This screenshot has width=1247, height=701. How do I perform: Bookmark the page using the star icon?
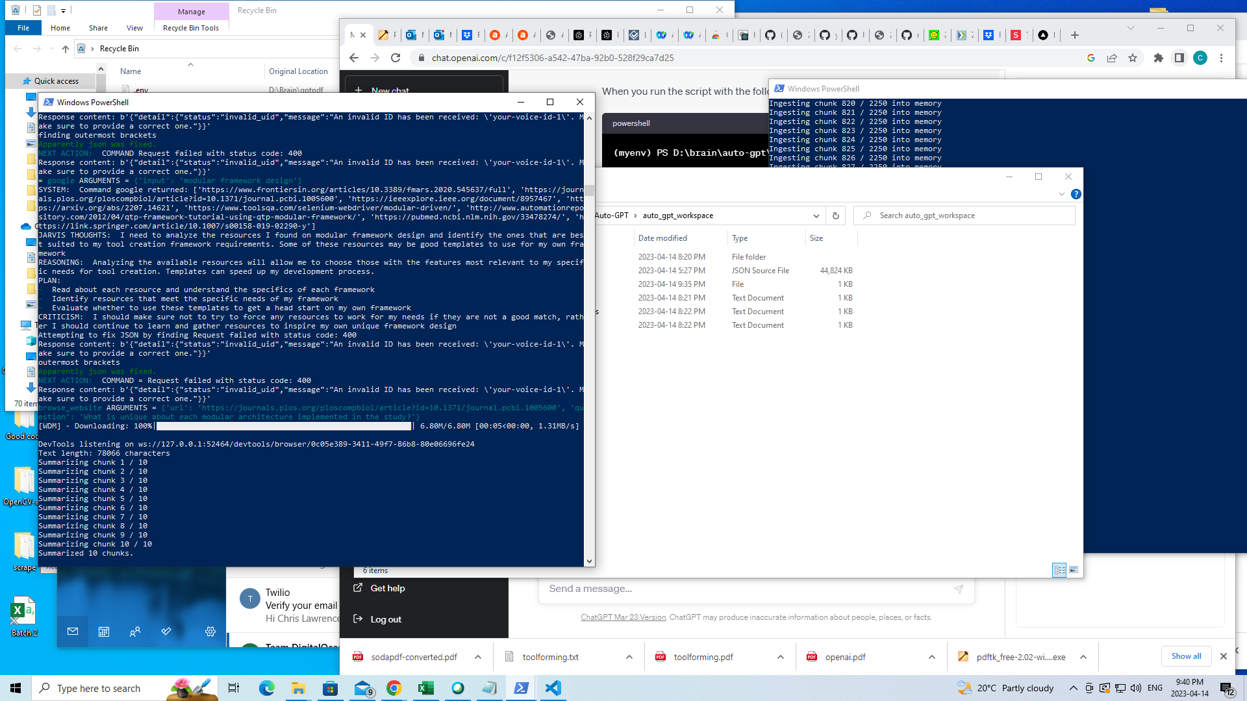point(1133,58)
